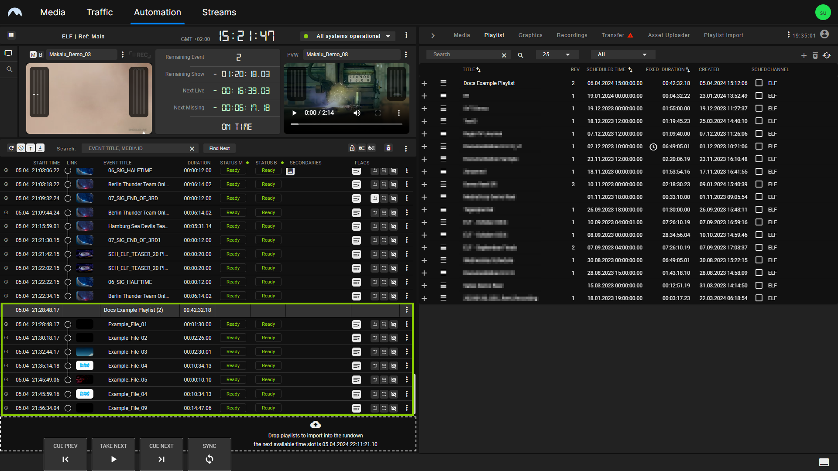Click the three-dot menu on Example_File_03 row
The width and height of the screenshot is (838, 471).
pos(406,352)
